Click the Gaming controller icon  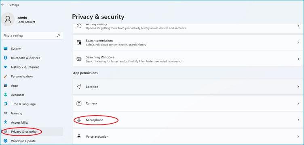(x=5, y=113)
